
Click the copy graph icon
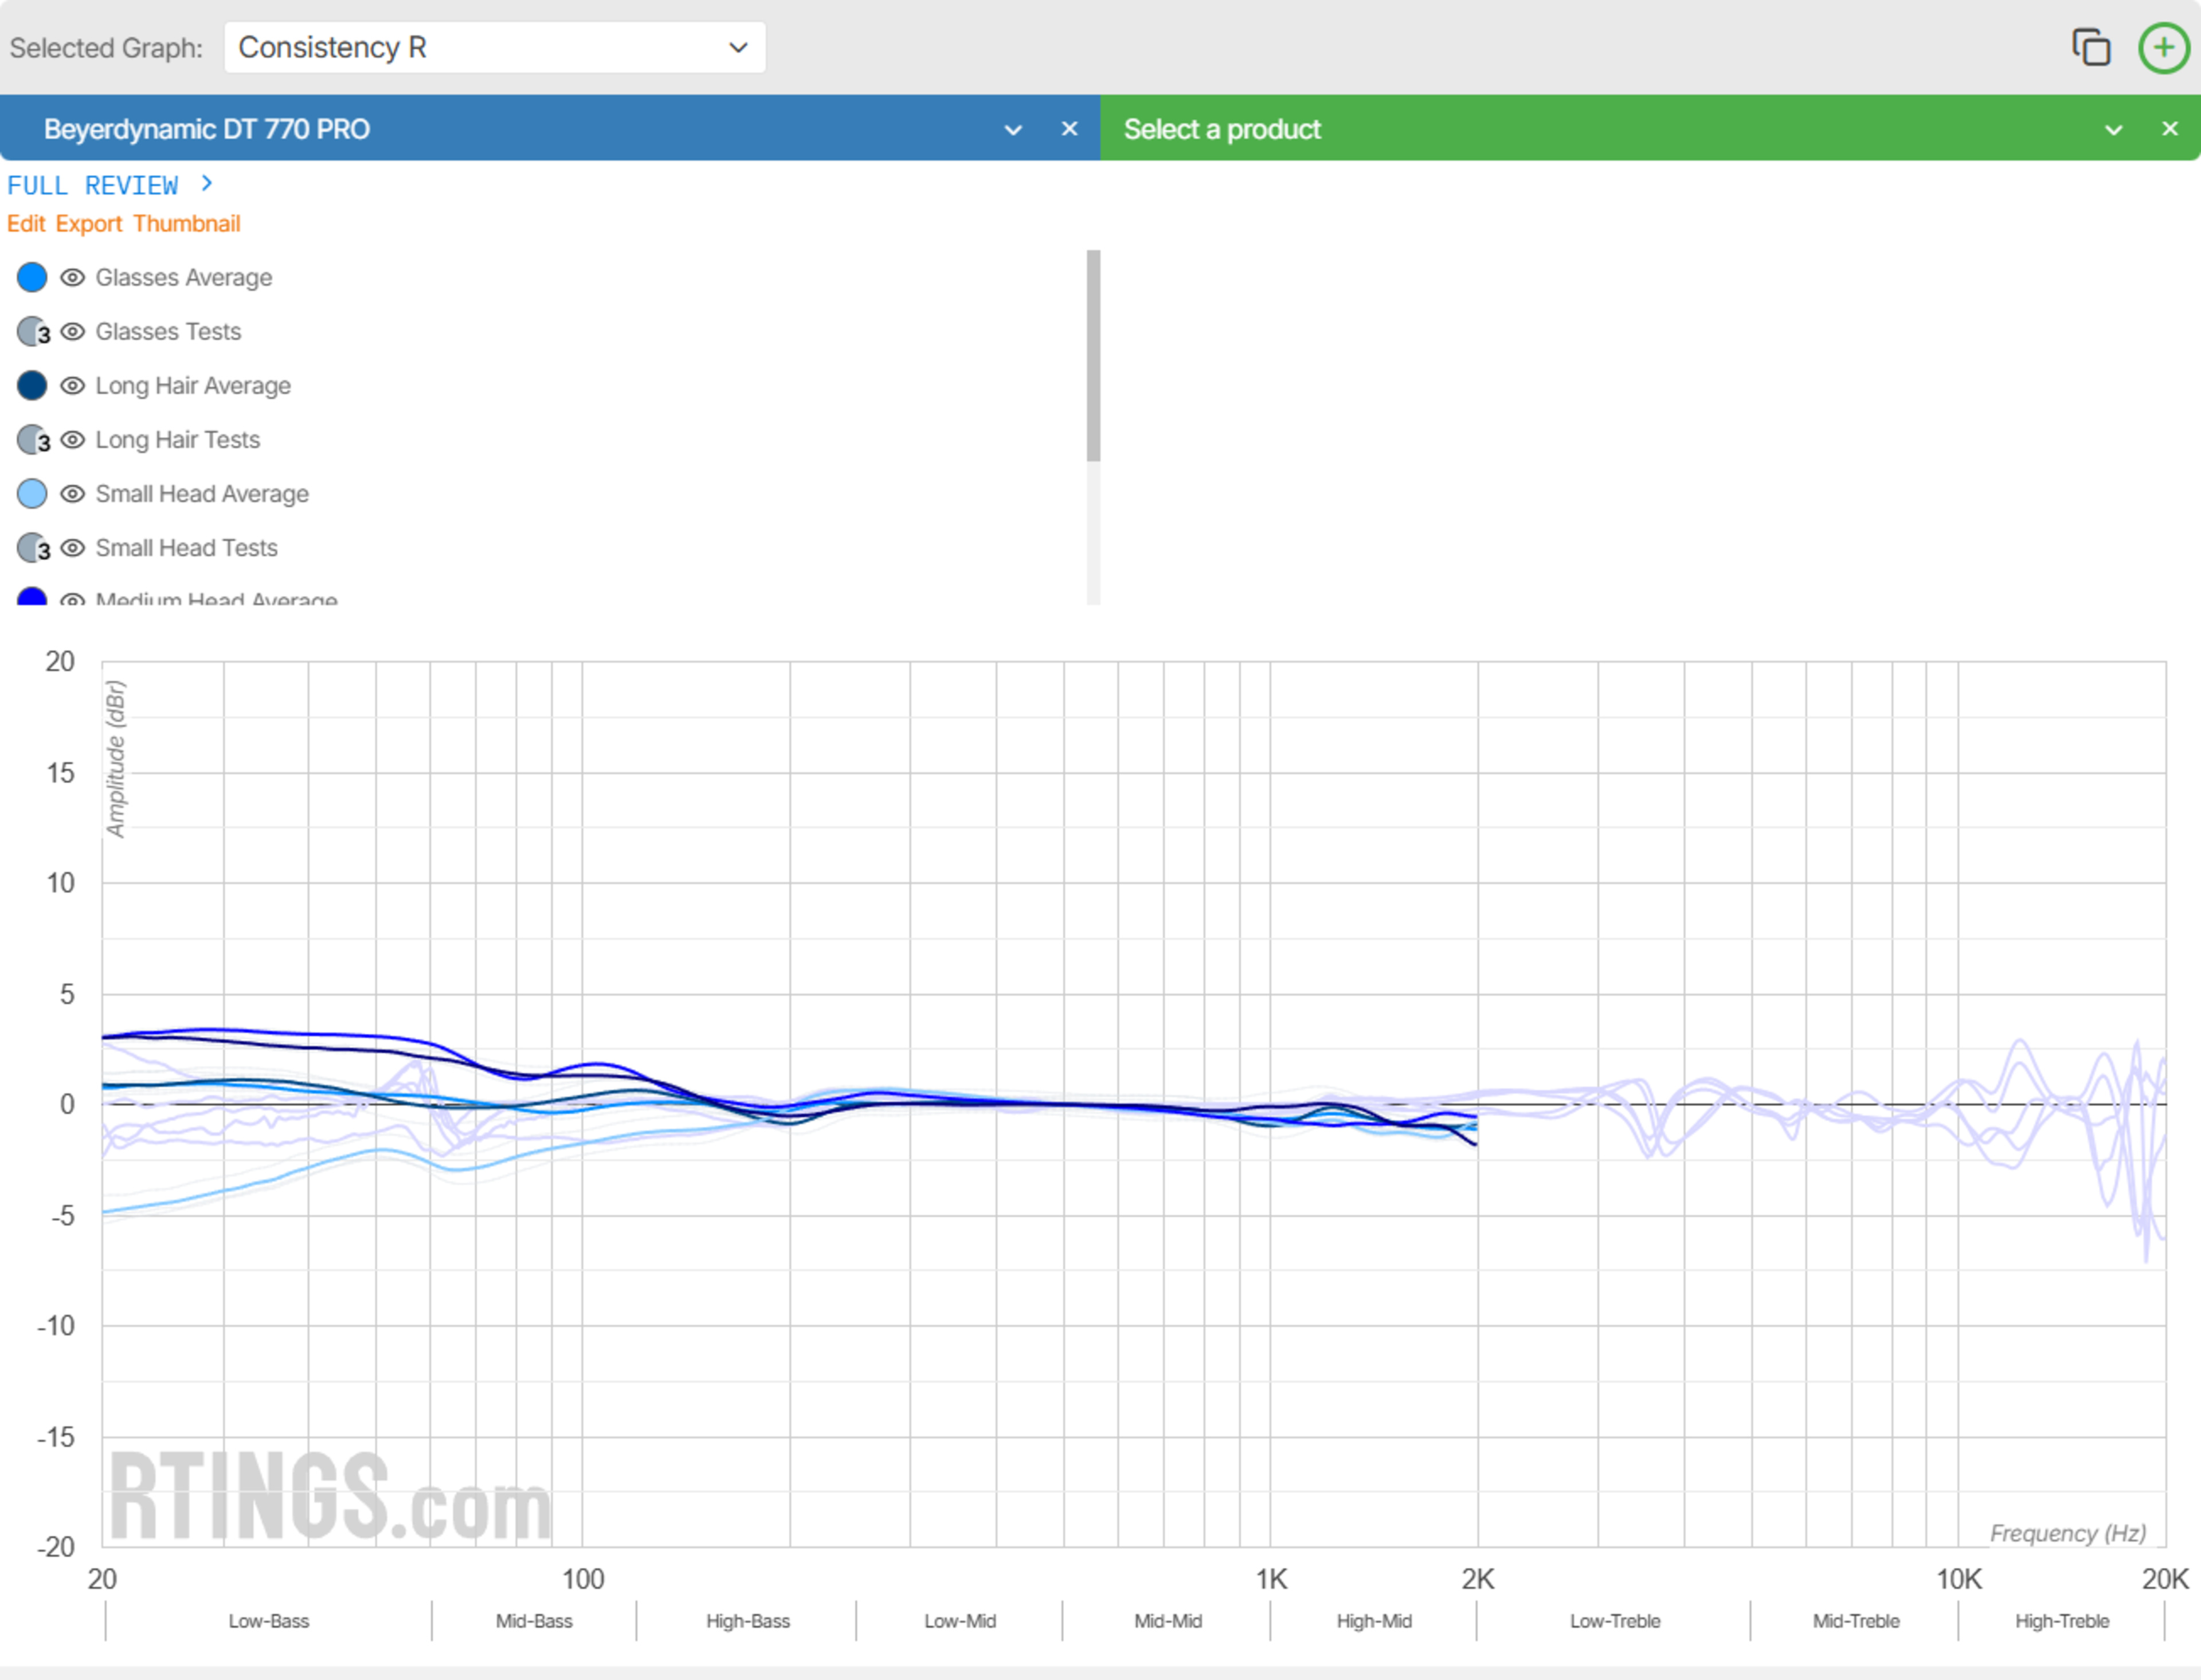[2091, 47]
